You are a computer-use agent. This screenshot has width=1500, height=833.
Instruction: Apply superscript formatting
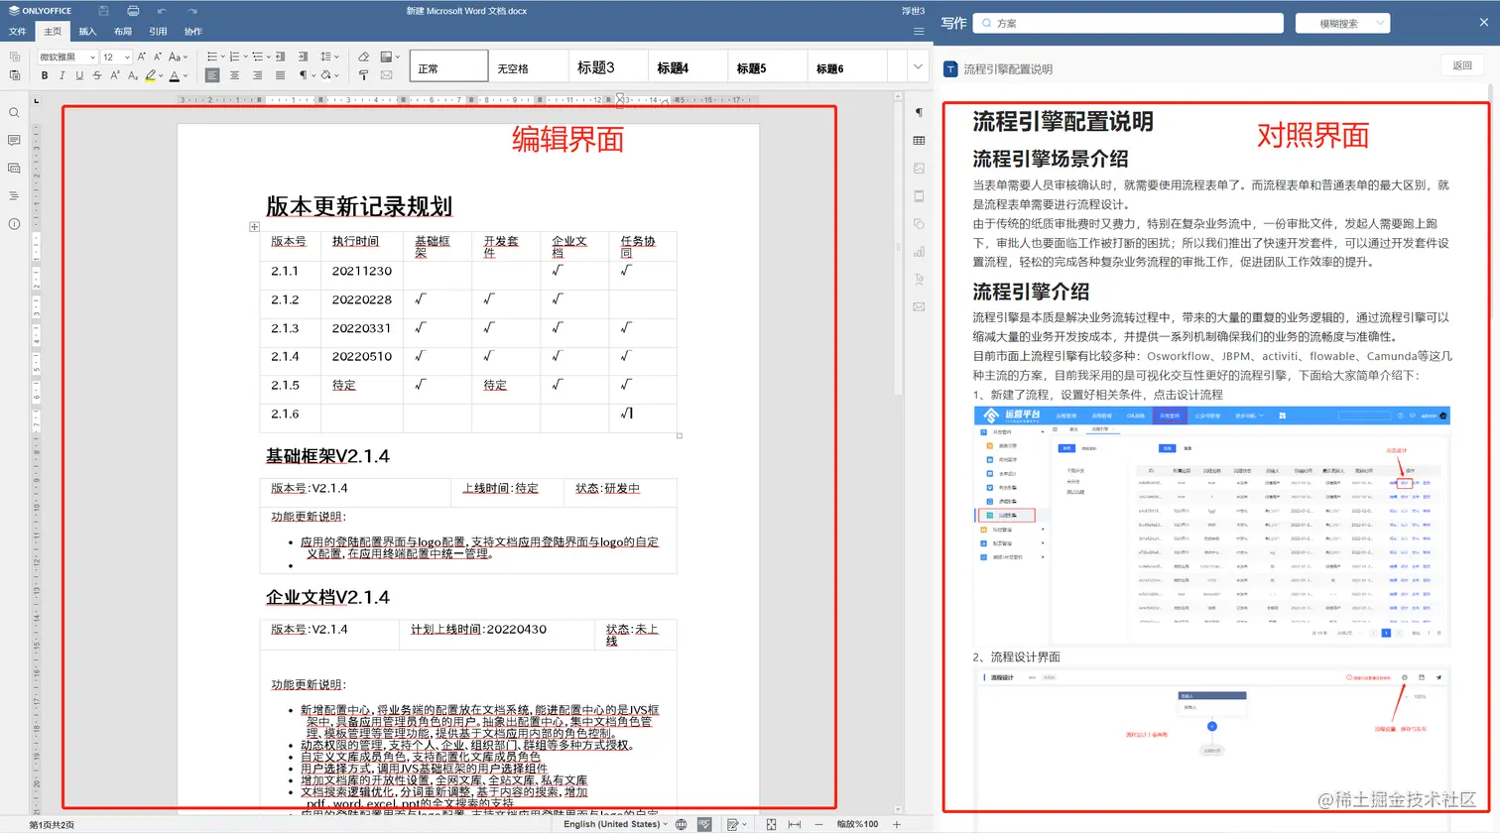(x=115, y=75)
